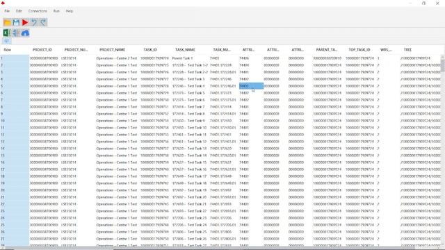
Task: Save using the floppy disk icon
Action: (16, 22)
